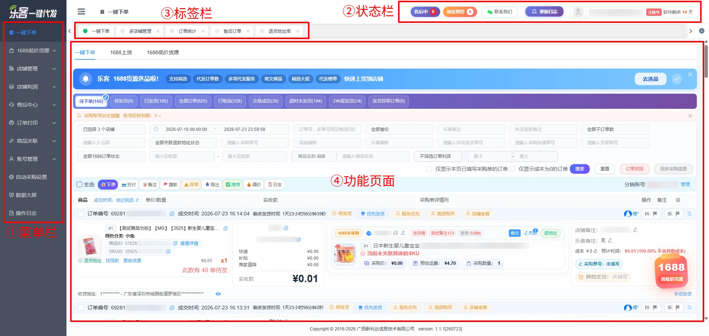The image size is (709, 336).
Task: Click the floating 1688 找低价货源 icon
Action: [x=672, y=272]
